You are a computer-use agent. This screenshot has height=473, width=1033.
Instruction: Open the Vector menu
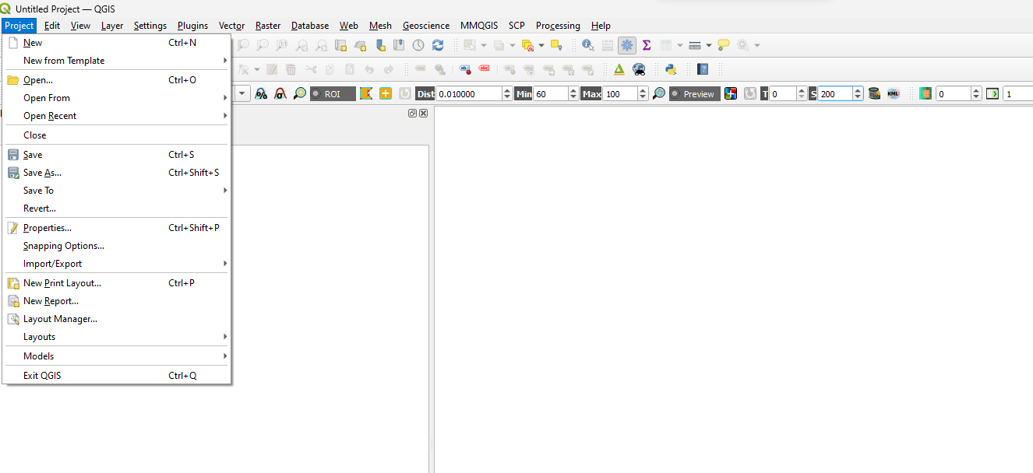[231, 26]
